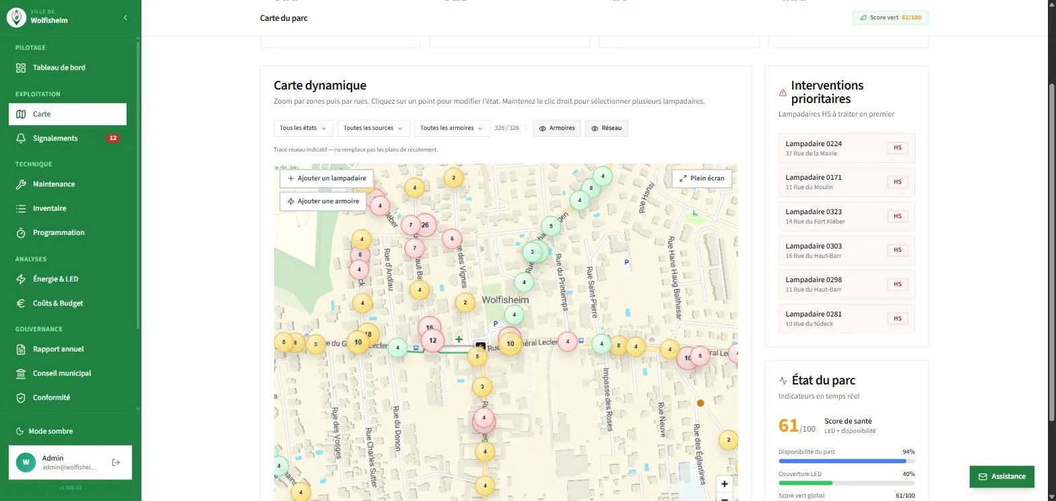
Task: Open Lampadaire 0323 intervention row
Action: coord(847,216)
